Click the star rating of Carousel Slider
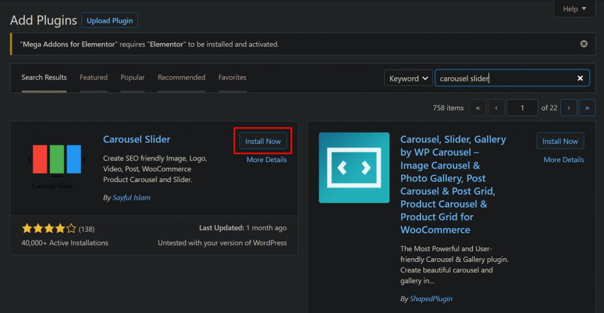 pos(49,229)
